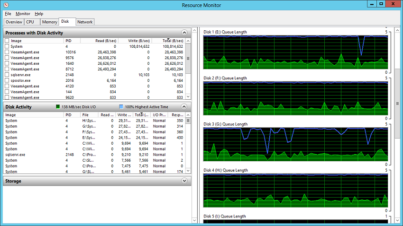Expand the Storage section
The width and height of the screenshot is (403, 226).
click(184, 181)
